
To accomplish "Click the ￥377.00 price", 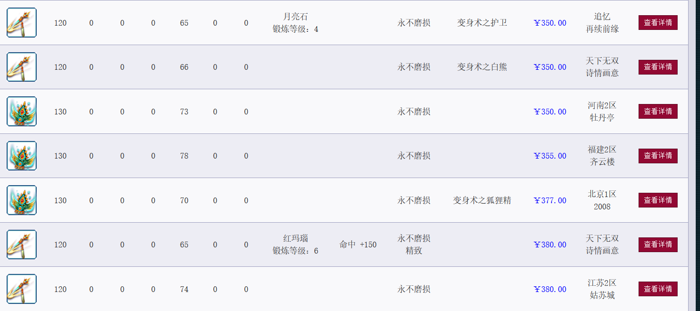I will click(550, 200).
